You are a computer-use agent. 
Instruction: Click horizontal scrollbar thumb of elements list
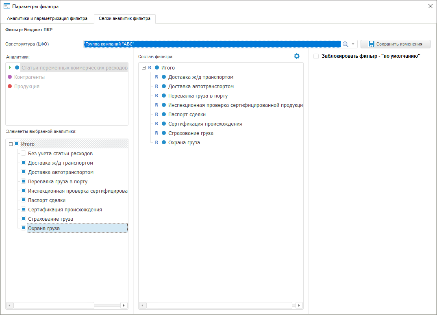pyautogui.click(x=54, y=306)
